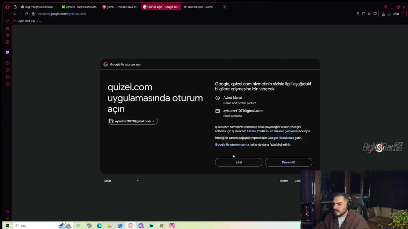The height and width of the screenshot is (229, 408).
Task: Open the Opera GX main menu logo
Action: click(7, 7)
